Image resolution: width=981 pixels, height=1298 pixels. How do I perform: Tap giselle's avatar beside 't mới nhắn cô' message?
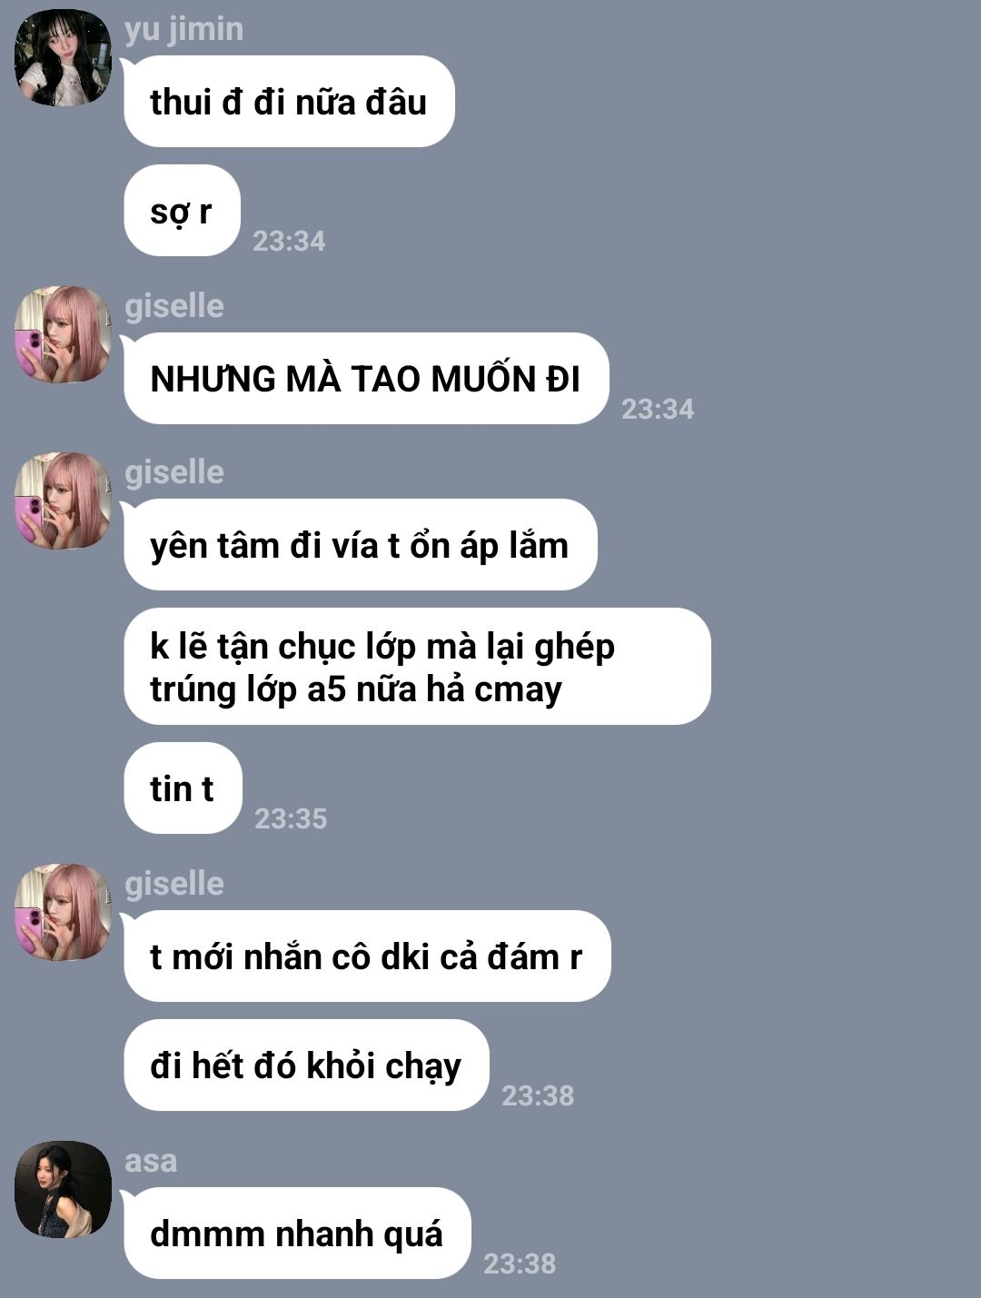pyautogui.click(x=63, y=912)
